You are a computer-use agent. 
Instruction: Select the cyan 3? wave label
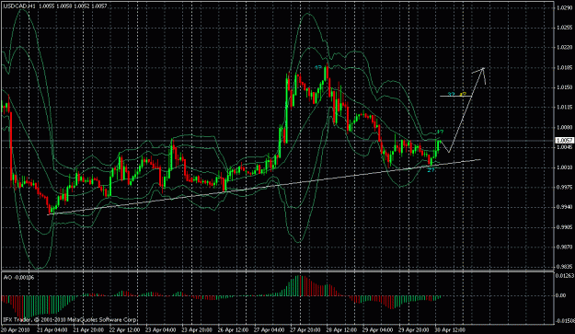click(x=451, y=94)
